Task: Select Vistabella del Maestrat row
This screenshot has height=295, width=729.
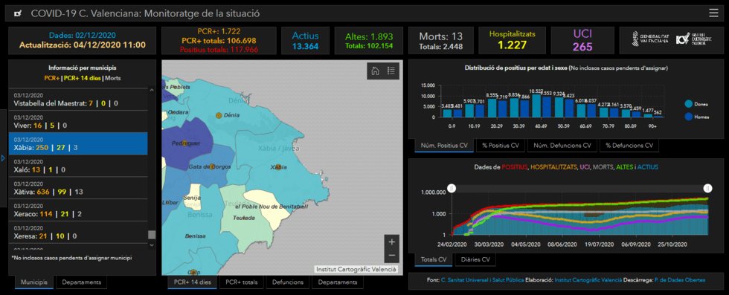Action: tap(78, 99)
